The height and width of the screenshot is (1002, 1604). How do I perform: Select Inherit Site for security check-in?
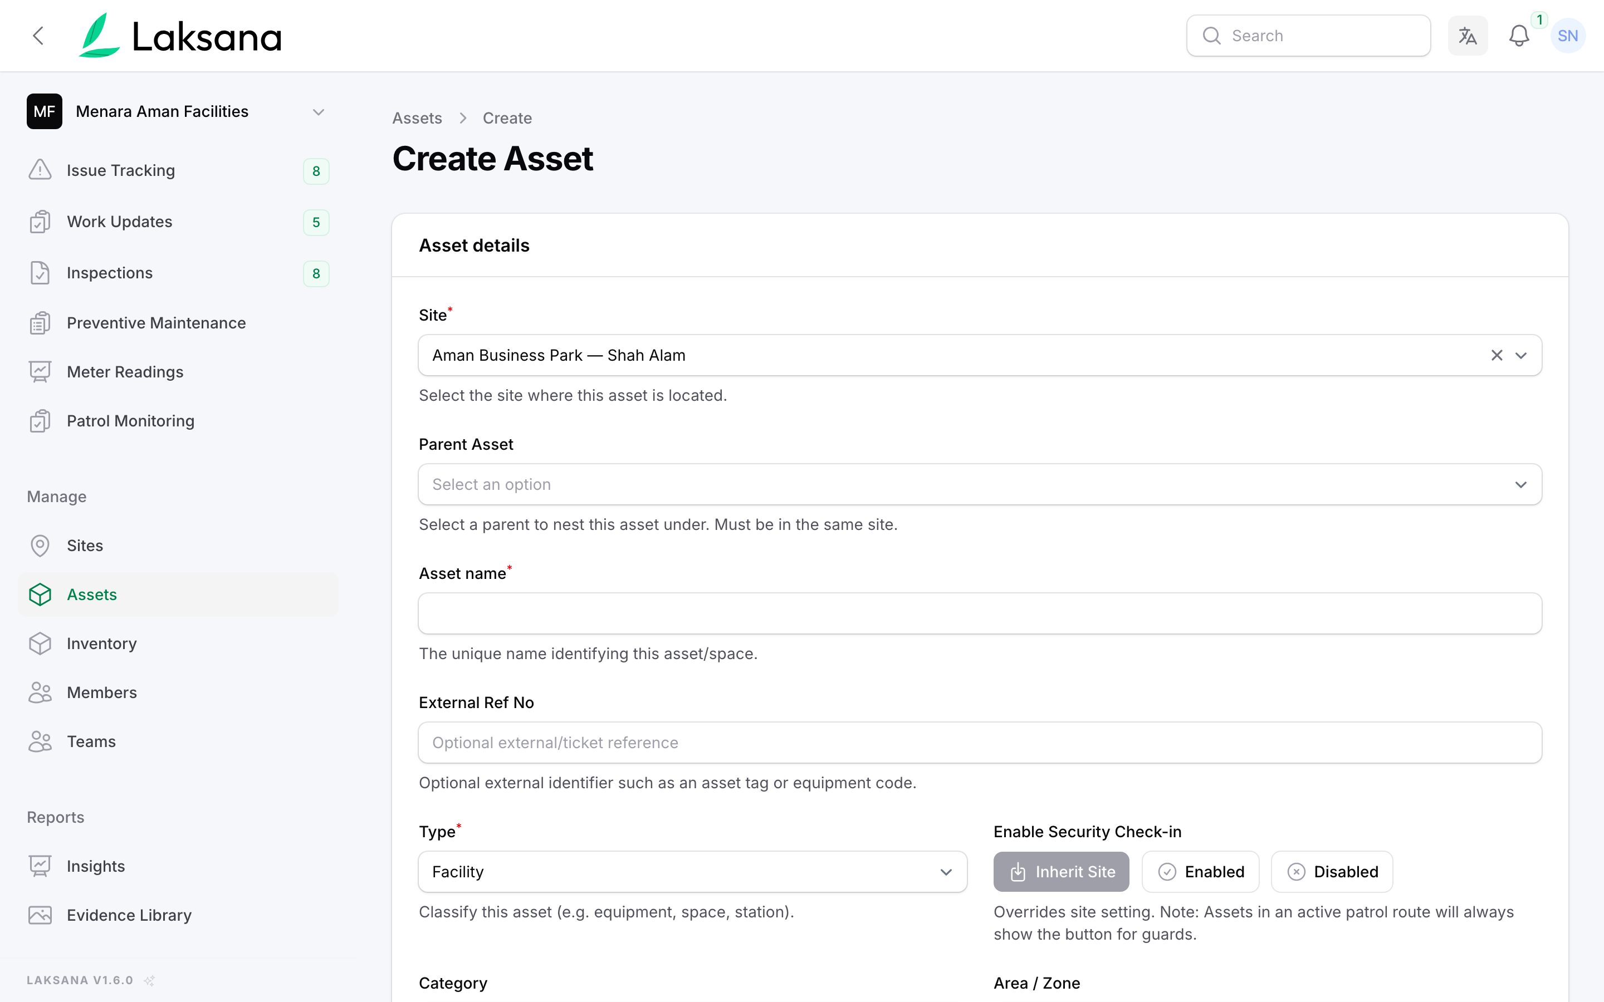click(x=1061, y=871)
